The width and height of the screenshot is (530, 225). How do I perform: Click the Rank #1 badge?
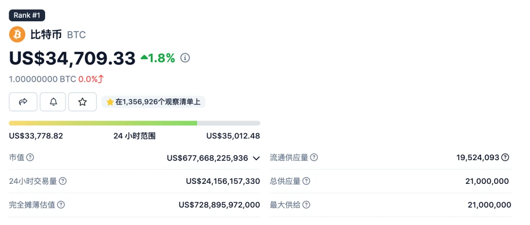(27, 15)
